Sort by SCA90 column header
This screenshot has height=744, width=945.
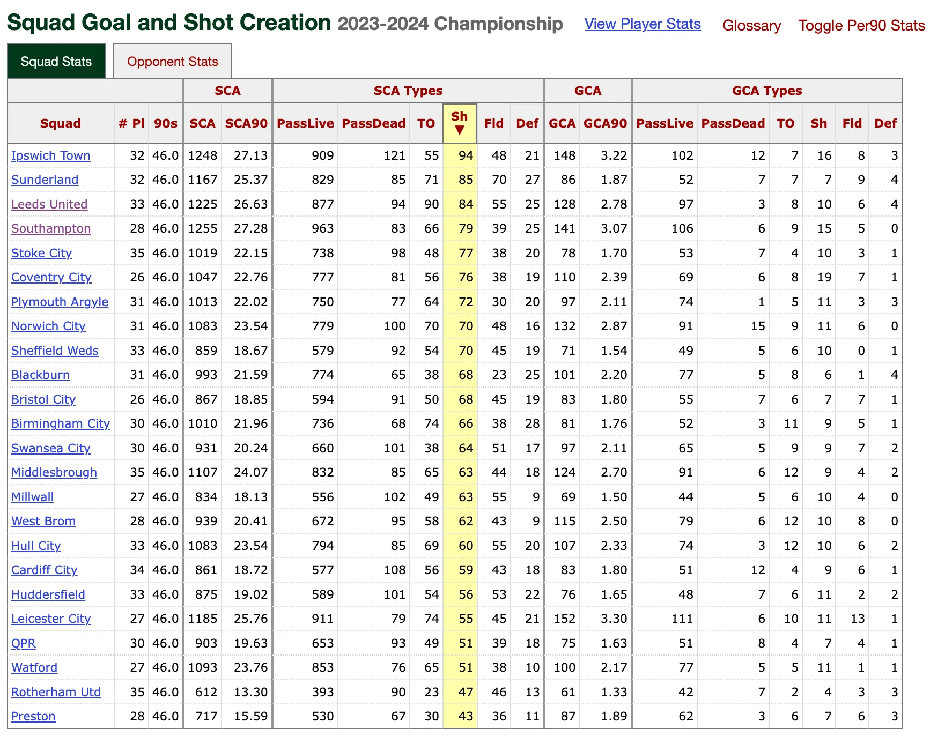click(246, 123)
